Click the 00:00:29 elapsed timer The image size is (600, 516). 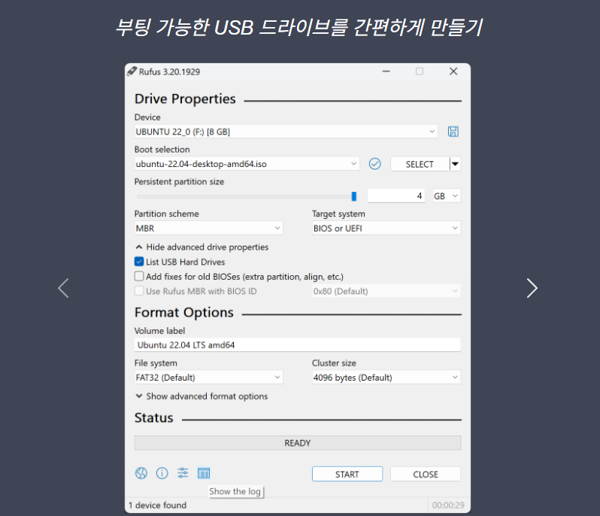(448, 505)
